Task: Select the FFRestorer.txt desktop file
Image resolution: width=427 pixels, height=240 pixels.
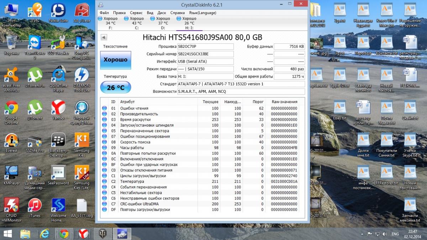Action: click(386, 175)
